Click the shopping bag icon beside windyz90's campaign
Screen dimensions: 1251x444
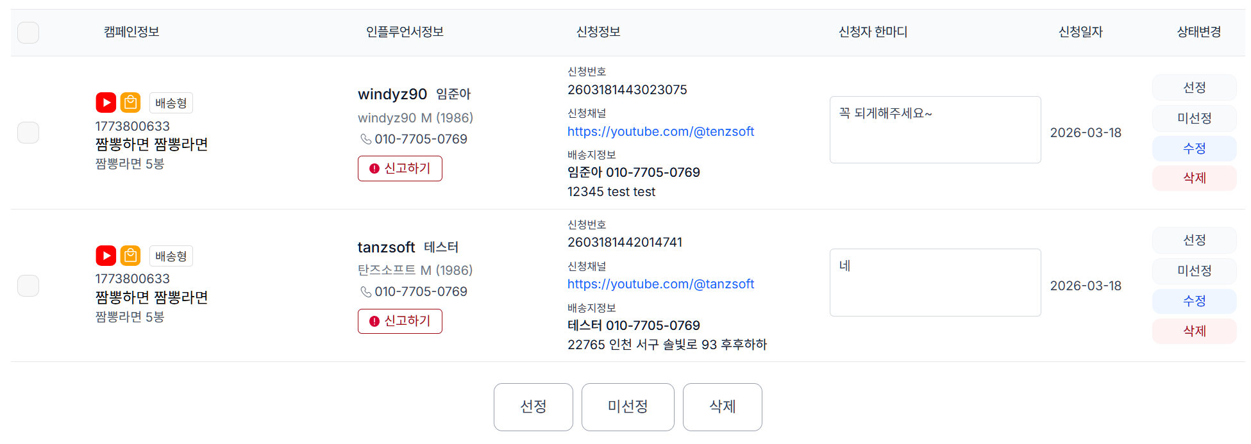[131, 102]
